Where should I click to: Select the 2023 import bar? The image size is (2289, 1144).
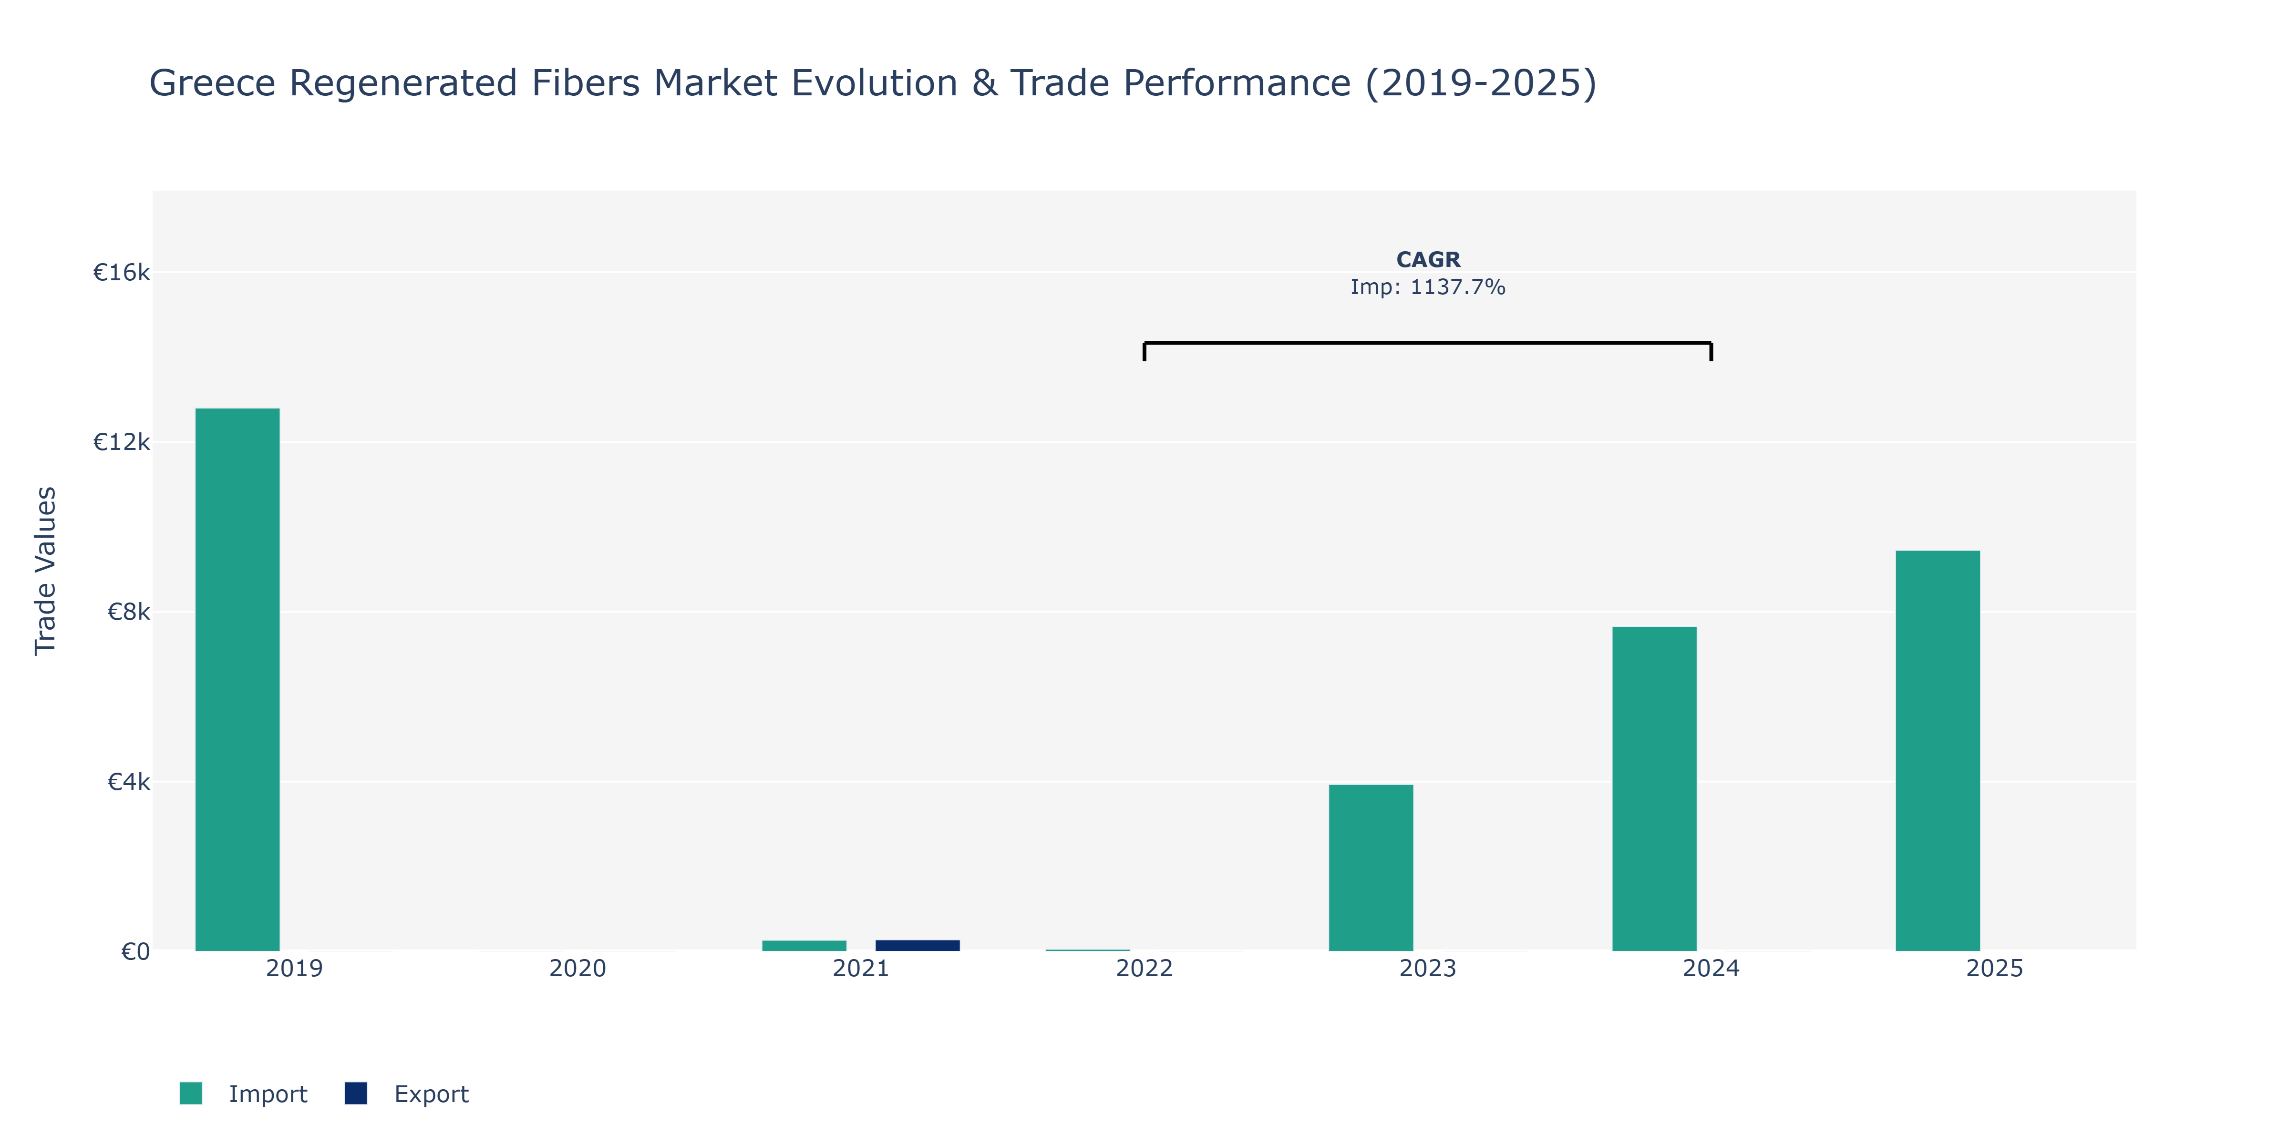1371,868
